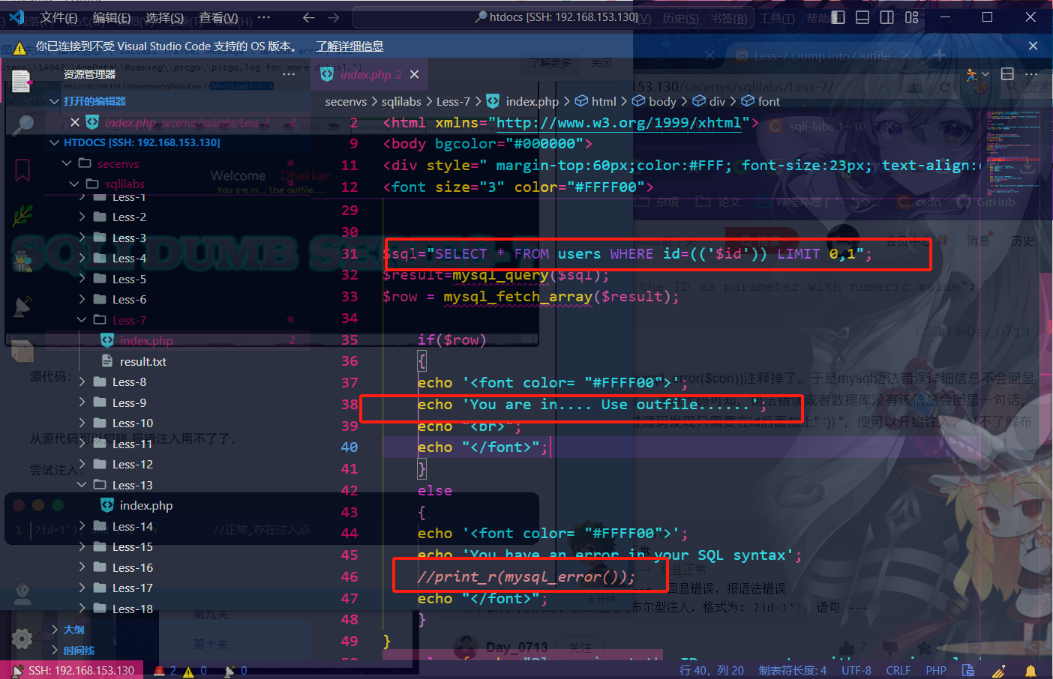
Task: Select the body breadcrumb segment
Action: click(654, 101)
